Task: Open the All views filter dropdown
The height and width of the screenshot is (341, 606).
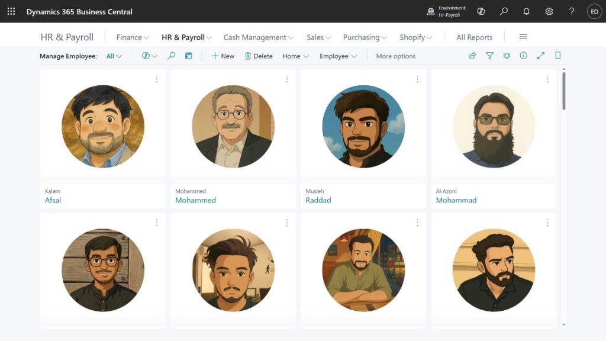Action: pos(114,56)
